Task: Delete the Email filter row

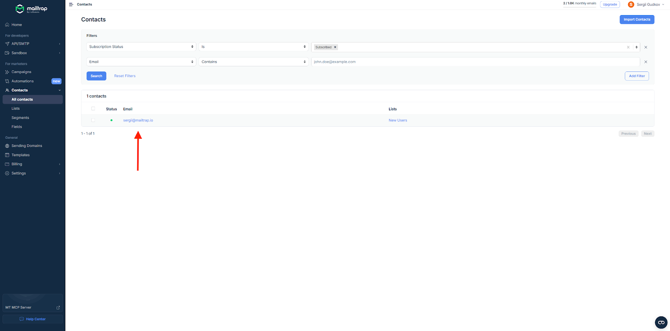Action: pyautogui.click(x=646, y=62)
